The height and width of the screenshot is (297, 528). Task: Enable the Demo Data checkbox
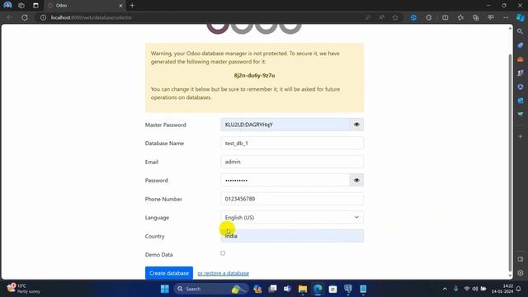pos(223,253)
